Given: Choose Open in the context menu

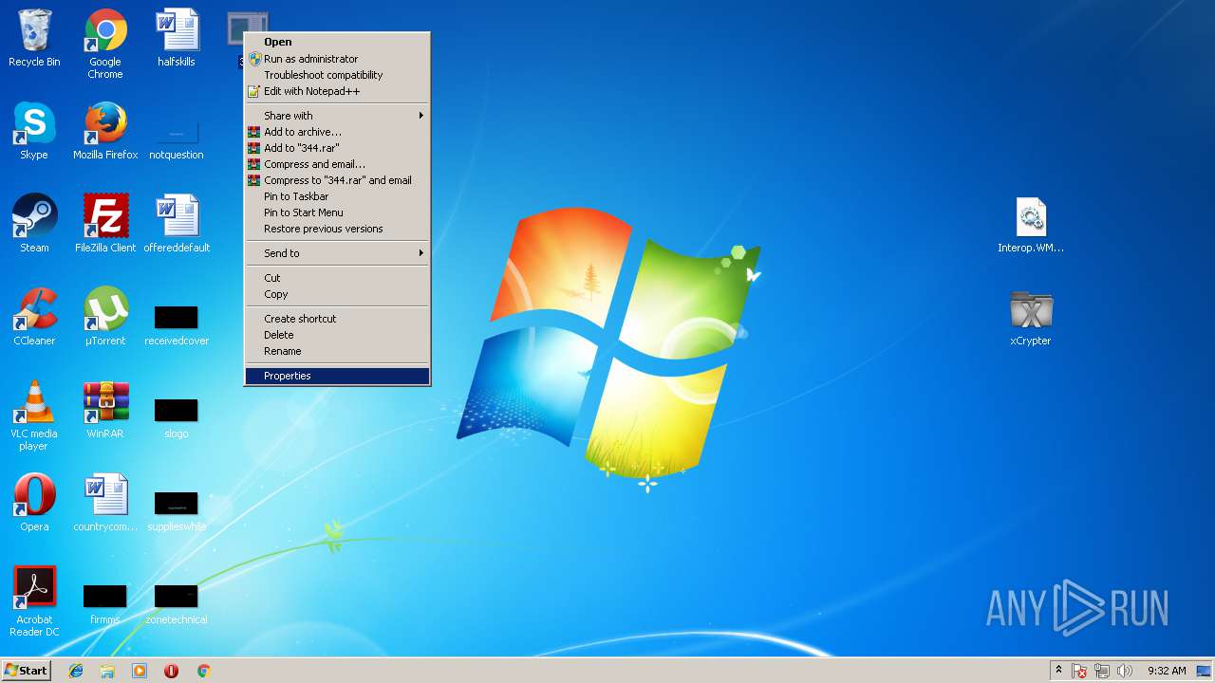Looking at the screenshot, I should (x=337, y=42).
